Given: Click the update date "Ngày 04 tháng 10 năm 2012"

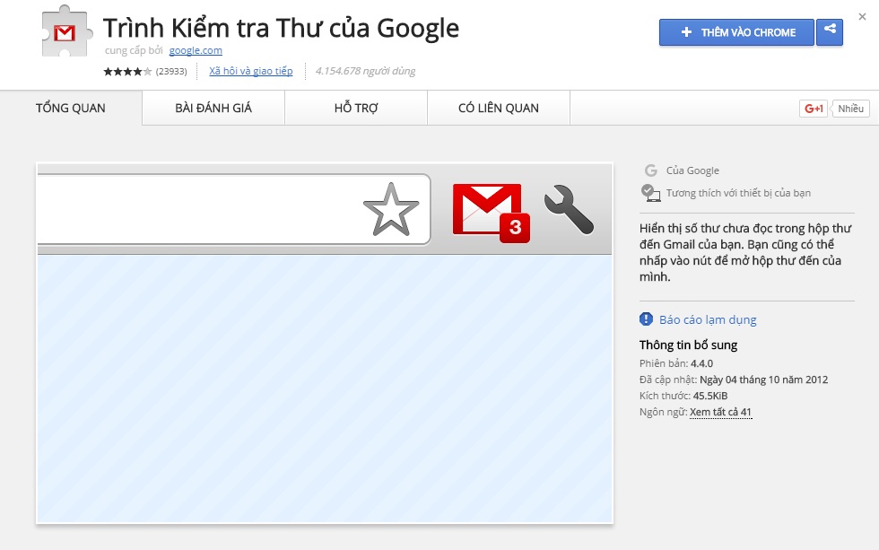Looking at the screenshot, I should click(x=763, y=380).
